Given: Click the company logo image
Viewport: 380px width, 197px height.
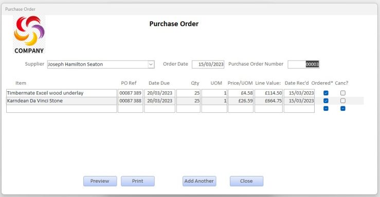Looking at the screenshot, I should (x=29, y=34).
